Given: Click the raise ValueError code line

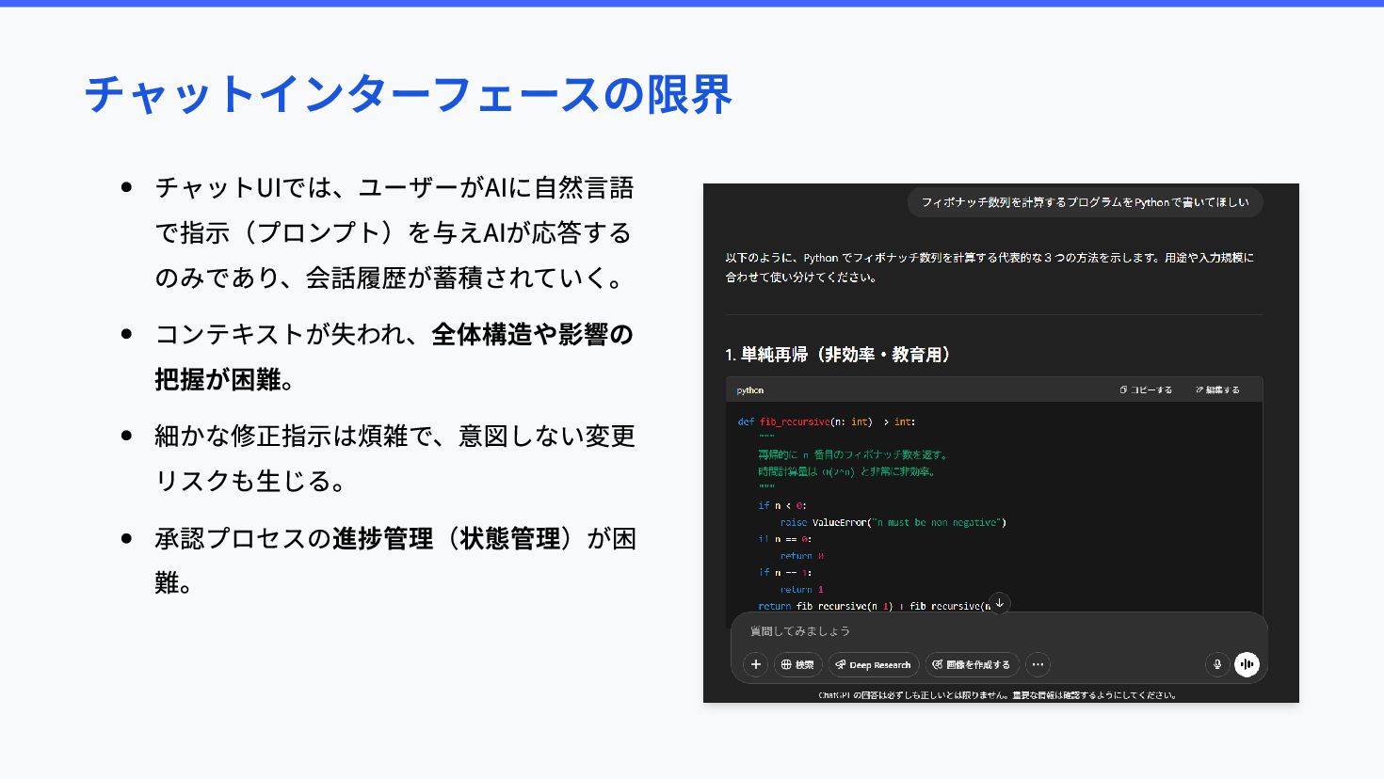Looking at the screenshot, I should coord(893,522).
